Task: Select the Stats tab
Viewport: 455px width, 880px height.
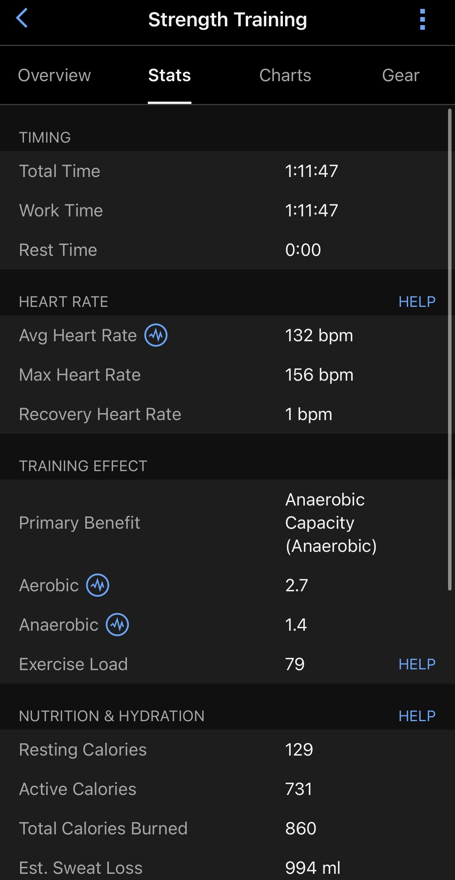Action: point(169,75)
